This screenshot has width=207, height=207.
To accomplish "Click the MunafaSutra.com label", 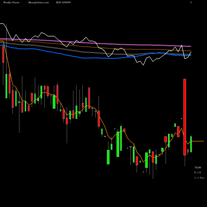I will point(39,2).
